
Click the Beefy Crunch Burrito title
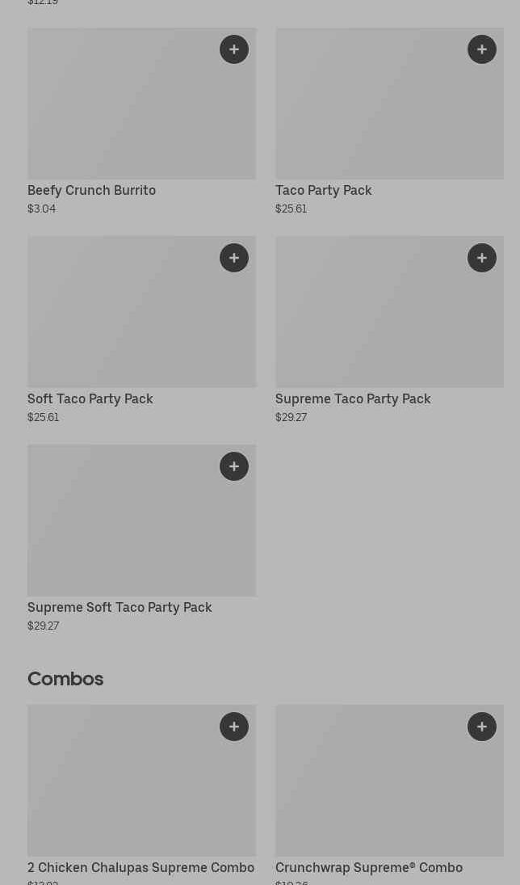(x=91, y=191)
